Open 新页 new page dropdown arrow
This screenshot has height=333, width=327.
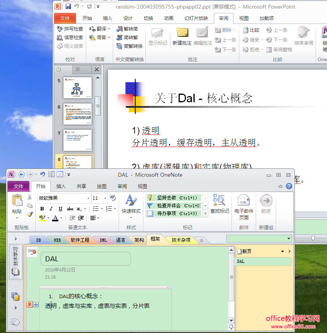tap(282, 252)
